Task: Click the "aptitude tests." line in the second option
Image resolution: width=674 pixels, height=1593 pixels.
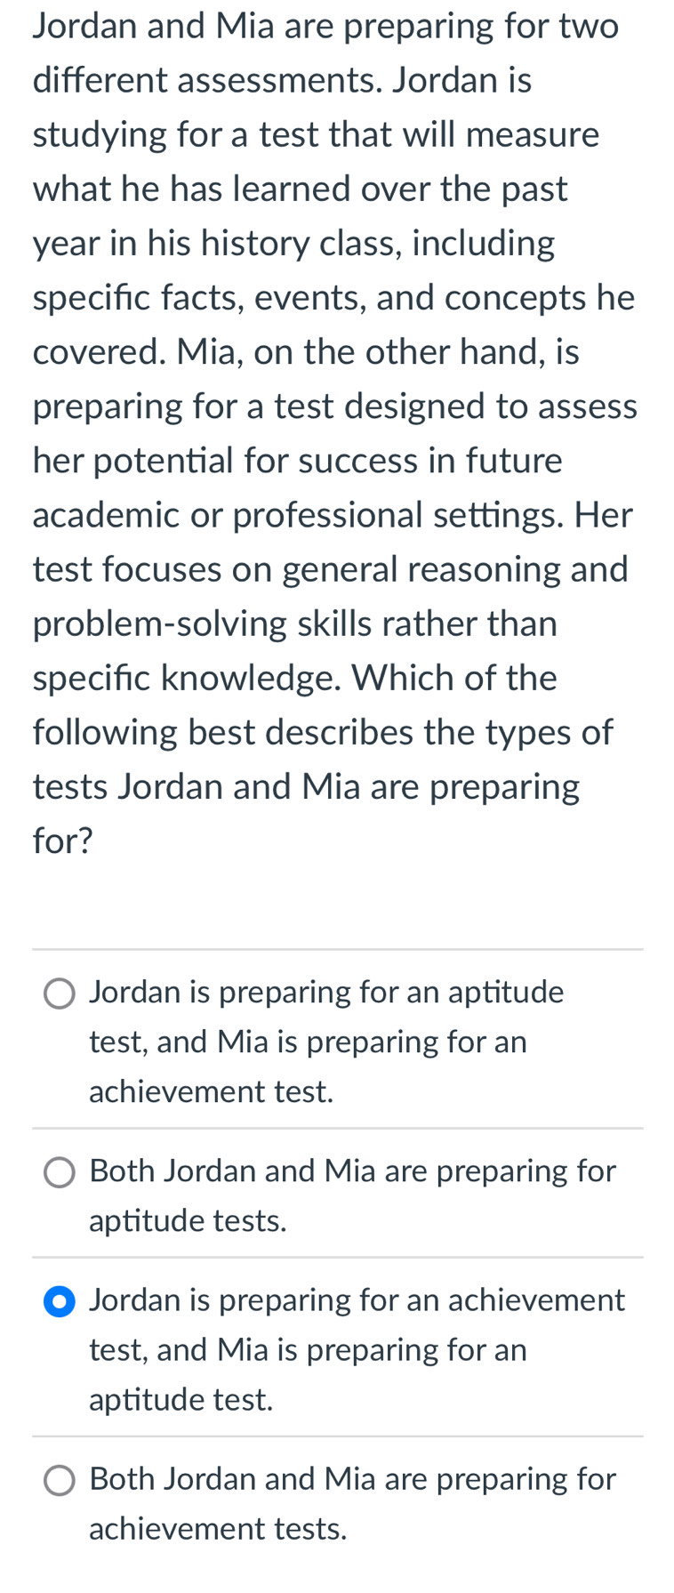Action: [x=188, y=1221]
